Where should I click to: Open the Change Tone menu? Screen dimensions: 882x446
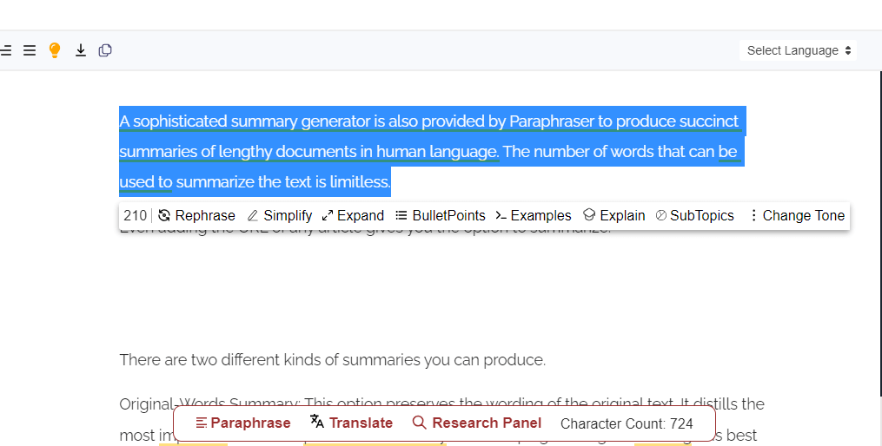pos(796,216)
